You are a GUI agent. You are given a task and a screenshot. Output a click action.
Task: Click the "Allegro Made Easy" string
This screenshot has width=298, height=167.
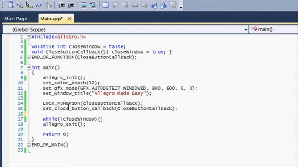119,93
